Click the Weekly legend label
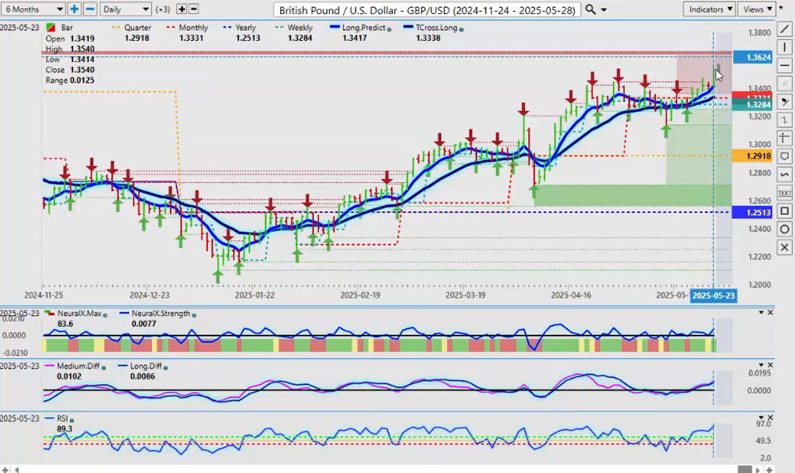 [x=300, y=27]
